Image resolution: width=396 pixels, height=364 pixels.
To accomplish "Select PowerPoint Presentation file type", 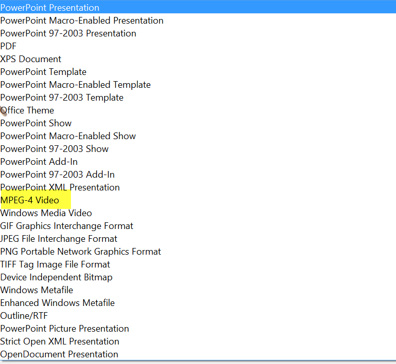I will tap(198, 8).
